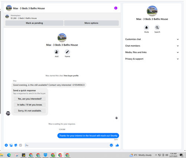Click the sent message 'Thanks for your interest'
Screen dimensions: 186x158
[x=88, y=136]
